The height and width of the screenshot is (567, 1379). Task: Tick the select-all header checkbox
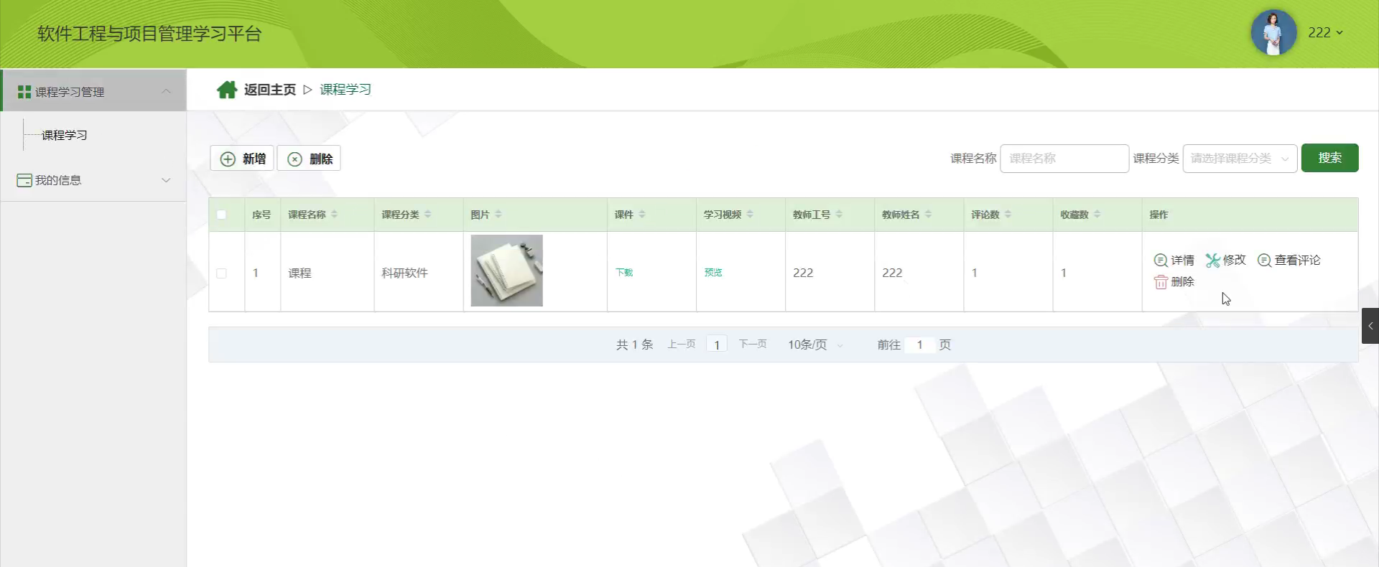(x=221, y=215)
